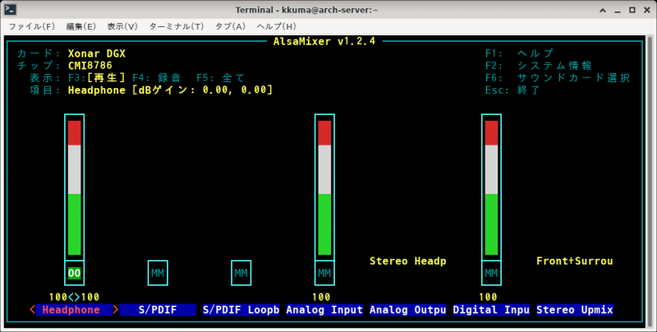
Task: Select the S/PDIF control label
Action: coord(158,310)
